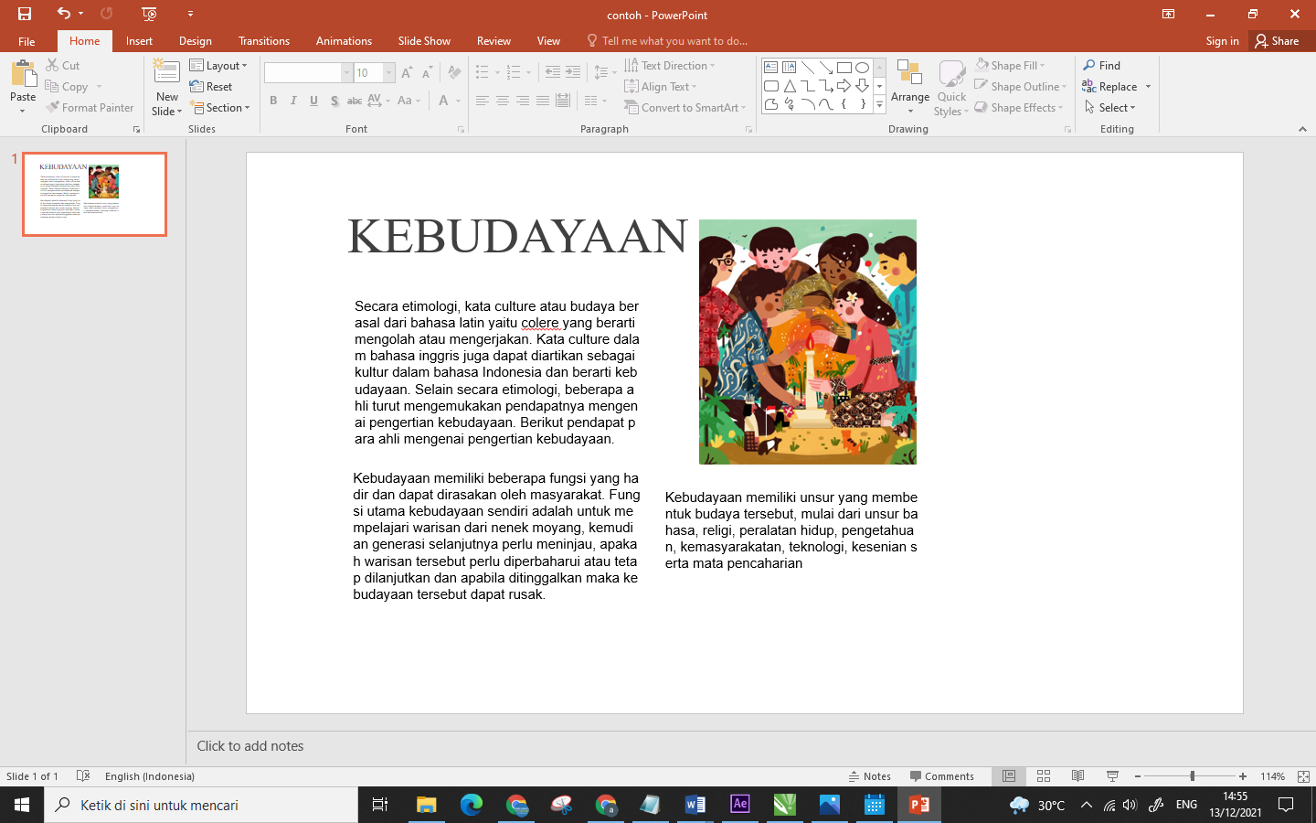Viewport: 1316px width, 823px height.
Task: Open the font size dropdown
Action: 389,73
